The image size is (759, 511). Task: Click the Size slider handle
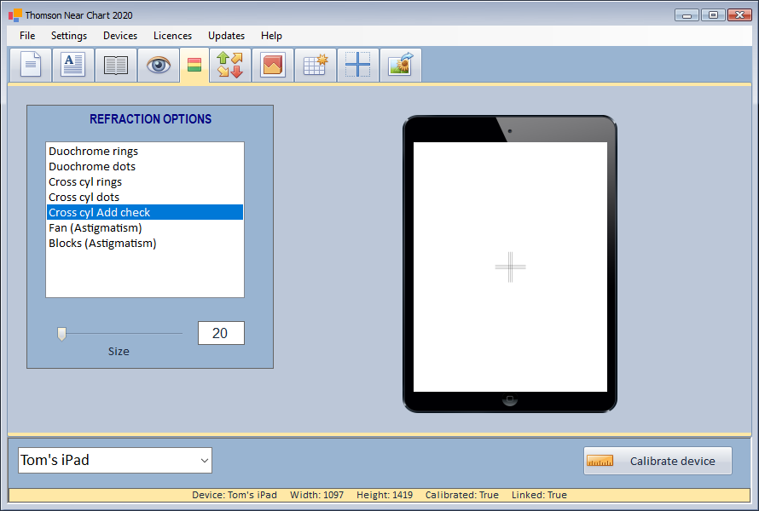click(x=61, y=334)
